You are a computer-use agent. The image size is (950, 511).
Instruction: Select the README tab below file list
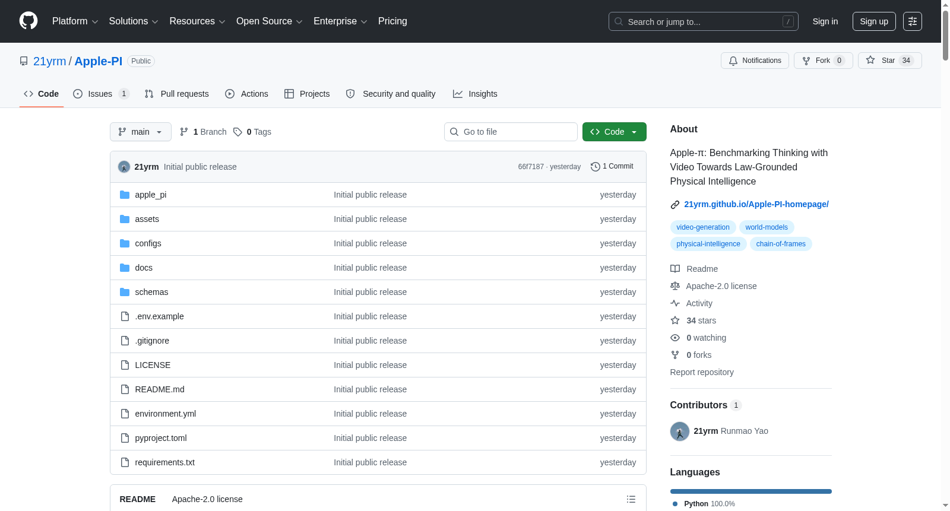coord(138,499)
